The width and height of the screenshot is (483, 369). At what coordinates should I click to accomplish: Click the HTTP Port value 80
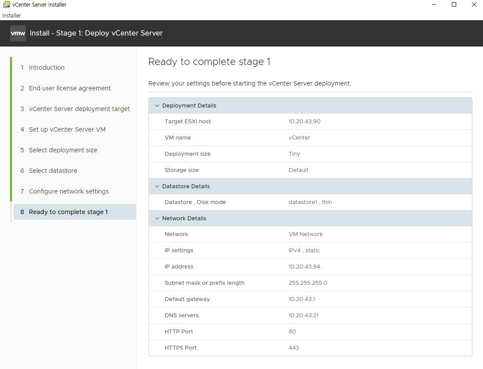(x=292, y=332)
